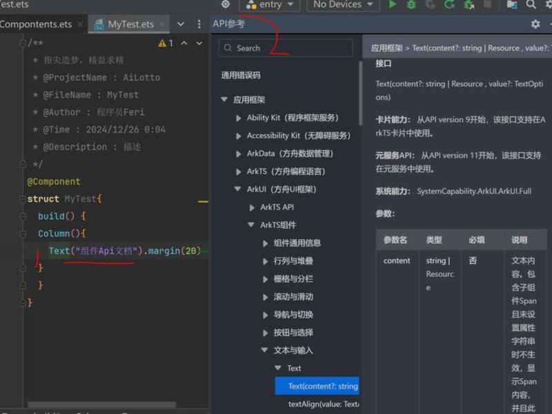Collapse the Text tree node
This screenshot has height=414, width=552.
278,368
